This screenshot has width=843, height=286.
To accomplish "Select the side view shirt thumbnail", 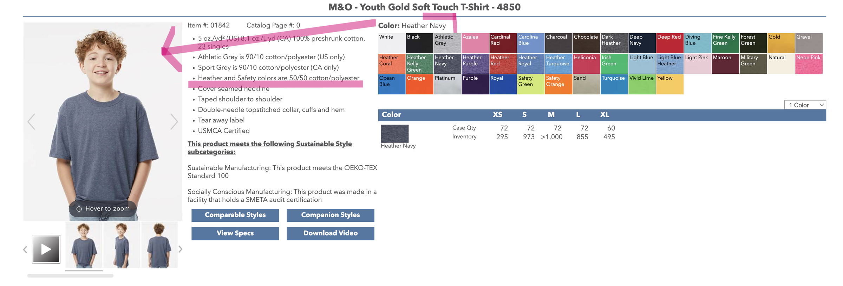I will [122, 246].
